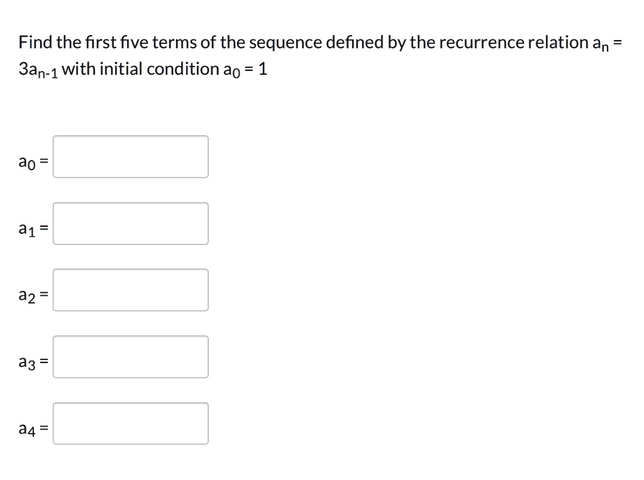Click the a0 answer input box

click(131, 156)
